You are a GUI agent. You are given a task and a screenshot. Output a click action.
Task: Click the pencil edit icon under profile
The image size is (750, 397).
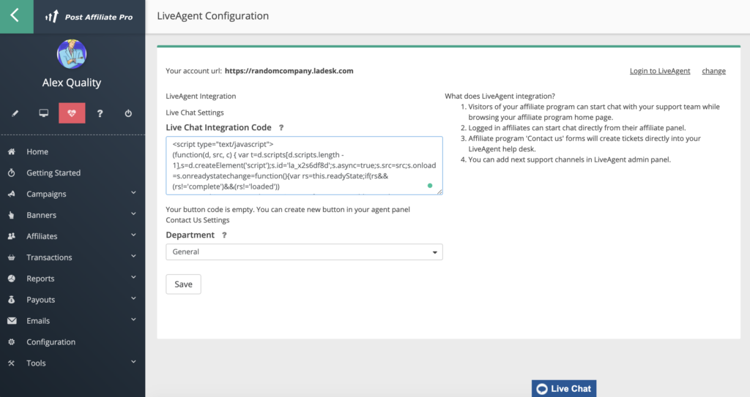pyautogui.click(x=15, y=113)
